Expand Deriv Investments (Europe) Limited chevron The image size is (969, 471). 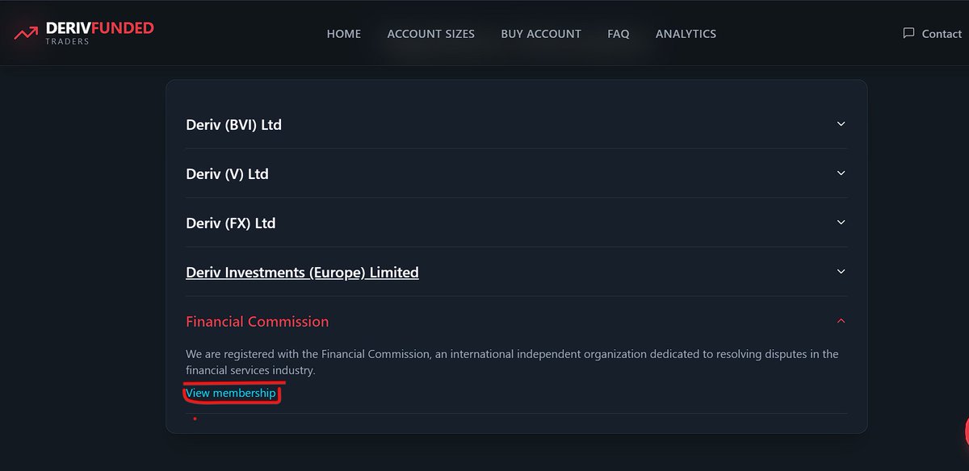click(x=841, y=272)
